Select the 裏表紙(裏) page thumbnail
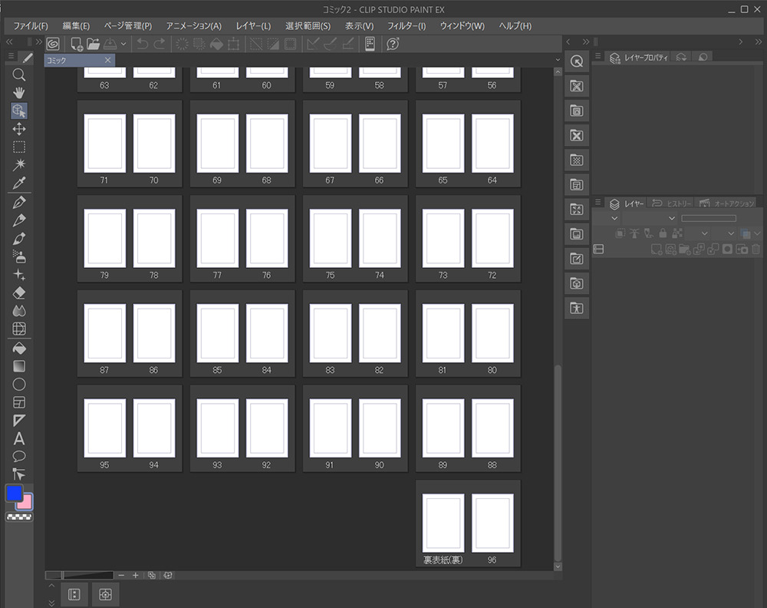 pyautogui.click(x=443, y=522)
